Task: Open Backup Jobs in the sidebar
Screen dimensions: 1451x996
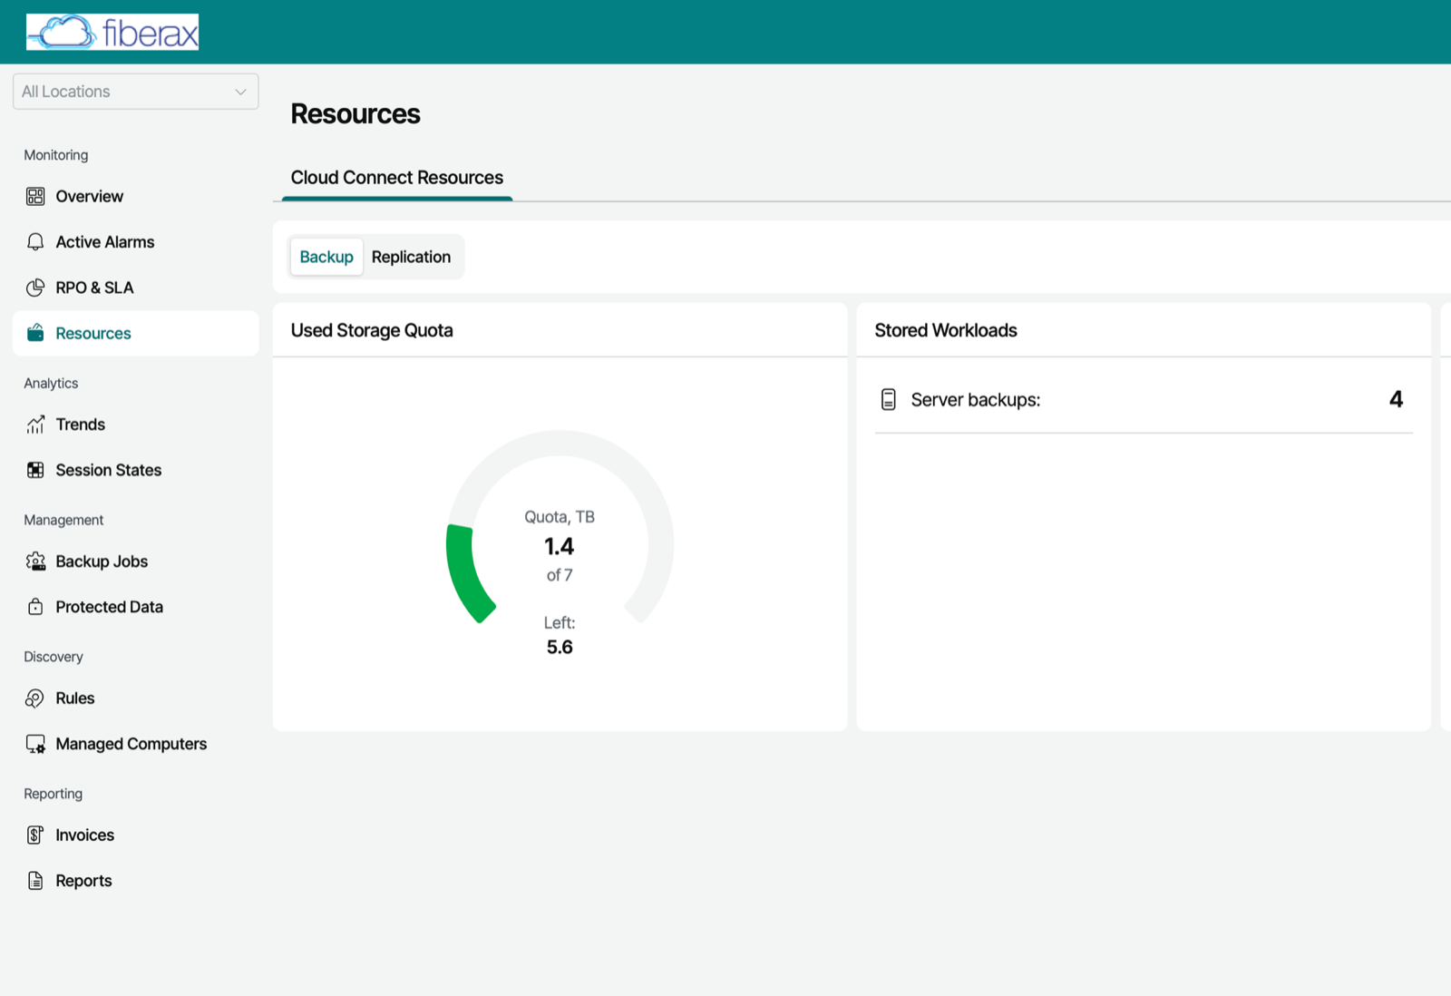Action: click(135, 561)
